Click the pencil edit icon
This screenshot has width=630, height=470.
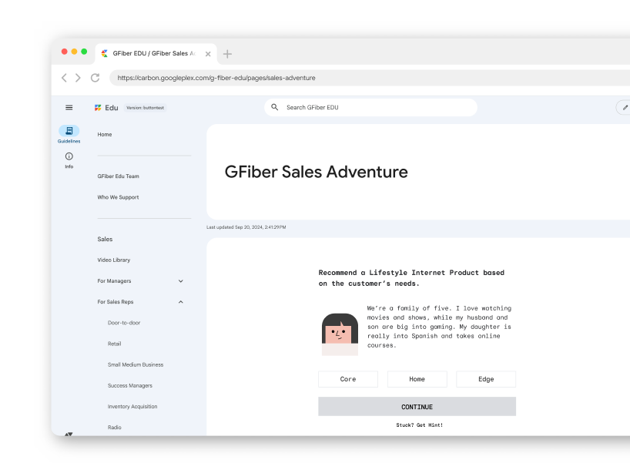[625, 107]
